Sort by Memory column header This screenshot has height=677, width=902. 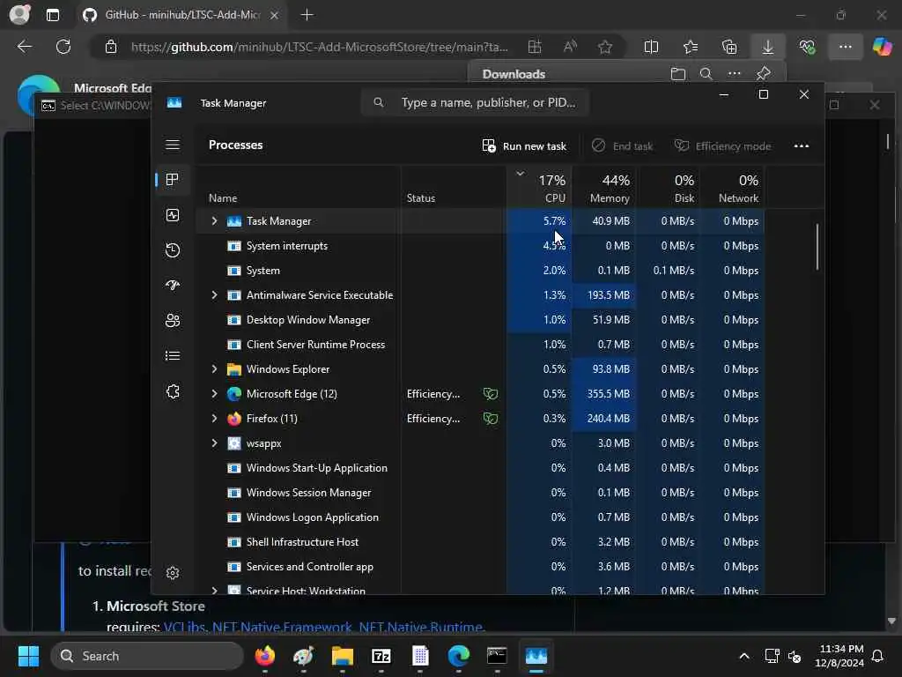click(x=604, y=189)
